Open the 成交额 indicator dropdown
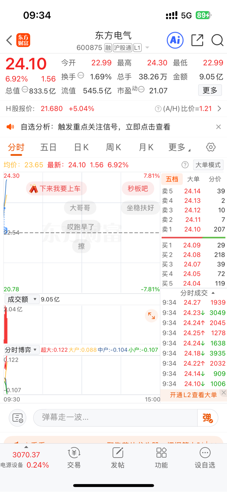 pos(22,299)
